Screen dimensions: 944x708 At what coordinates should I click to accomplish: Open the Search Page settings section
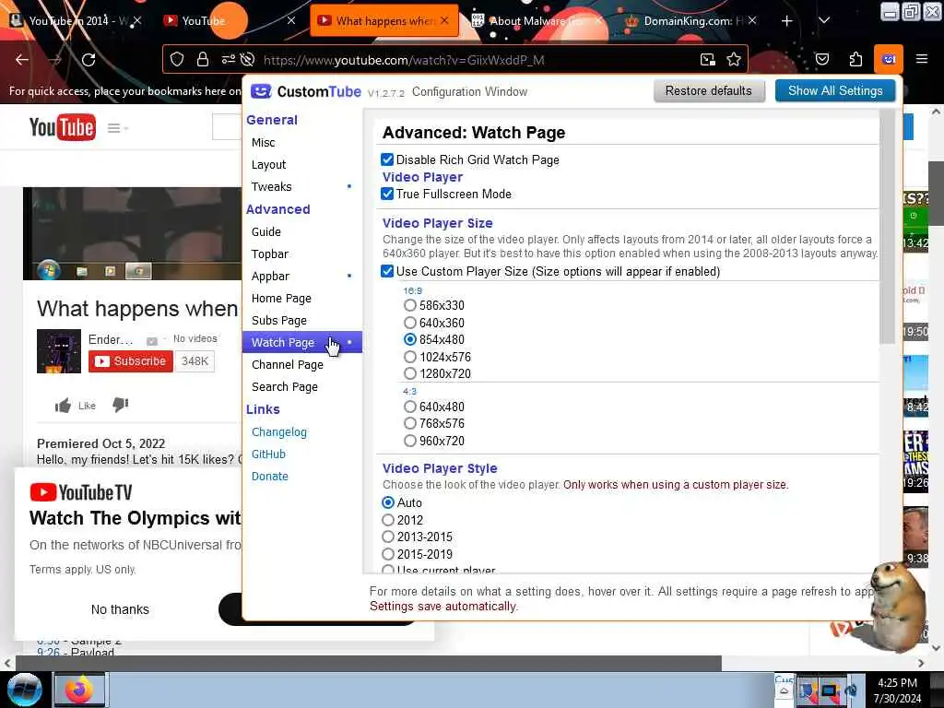284,386
